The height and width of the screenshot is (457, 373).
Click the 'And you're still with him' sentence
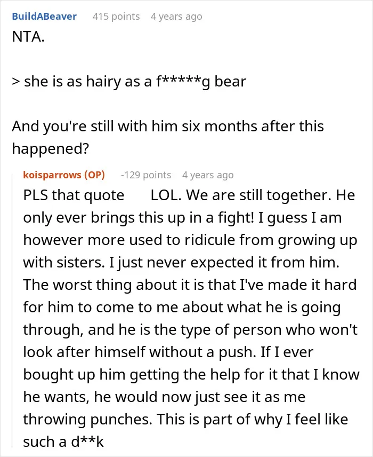(x=168, y=127)
